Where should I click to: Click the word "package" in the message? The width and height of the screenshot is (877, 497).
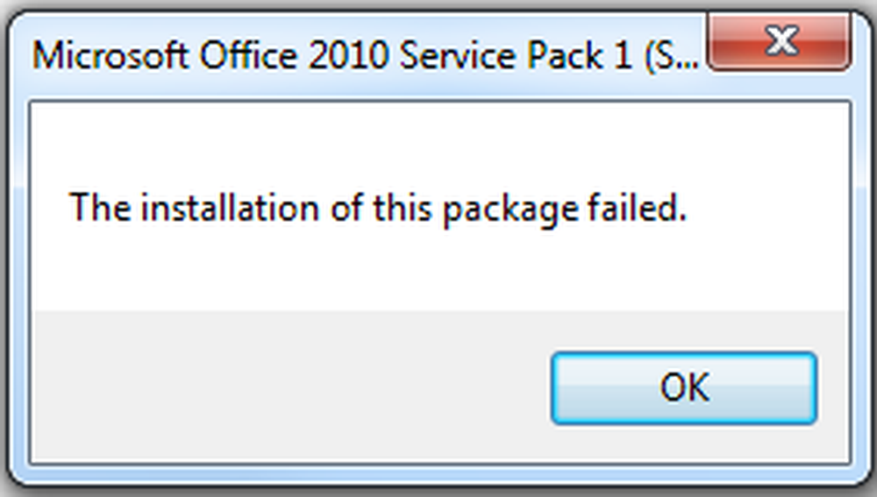pyautogui.click(x=510, y=209)
